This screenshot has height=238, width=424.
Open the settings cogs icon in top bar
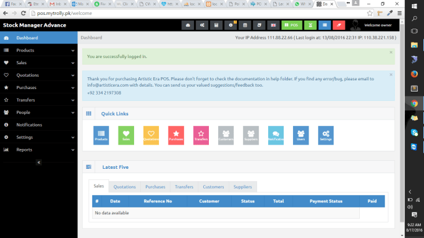pyautogui.click(x=202, y=25)
